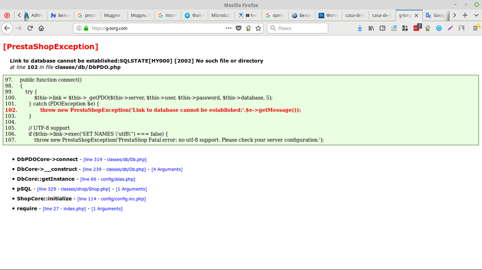Screen dimensions: 482x270
Task: Go forward to the next page
Action: [19, 28]
